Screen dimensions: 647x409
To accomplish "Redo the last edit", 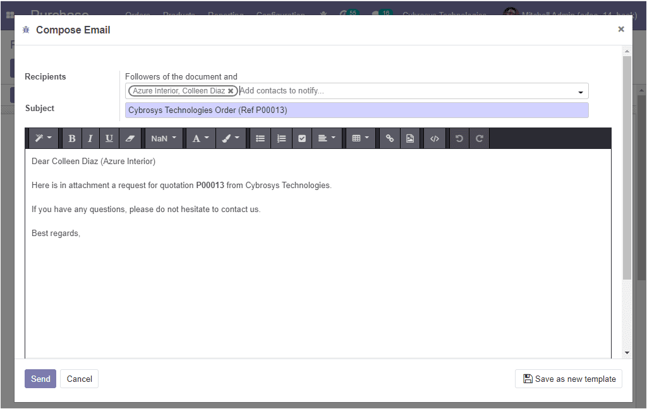I will (479, 138).
